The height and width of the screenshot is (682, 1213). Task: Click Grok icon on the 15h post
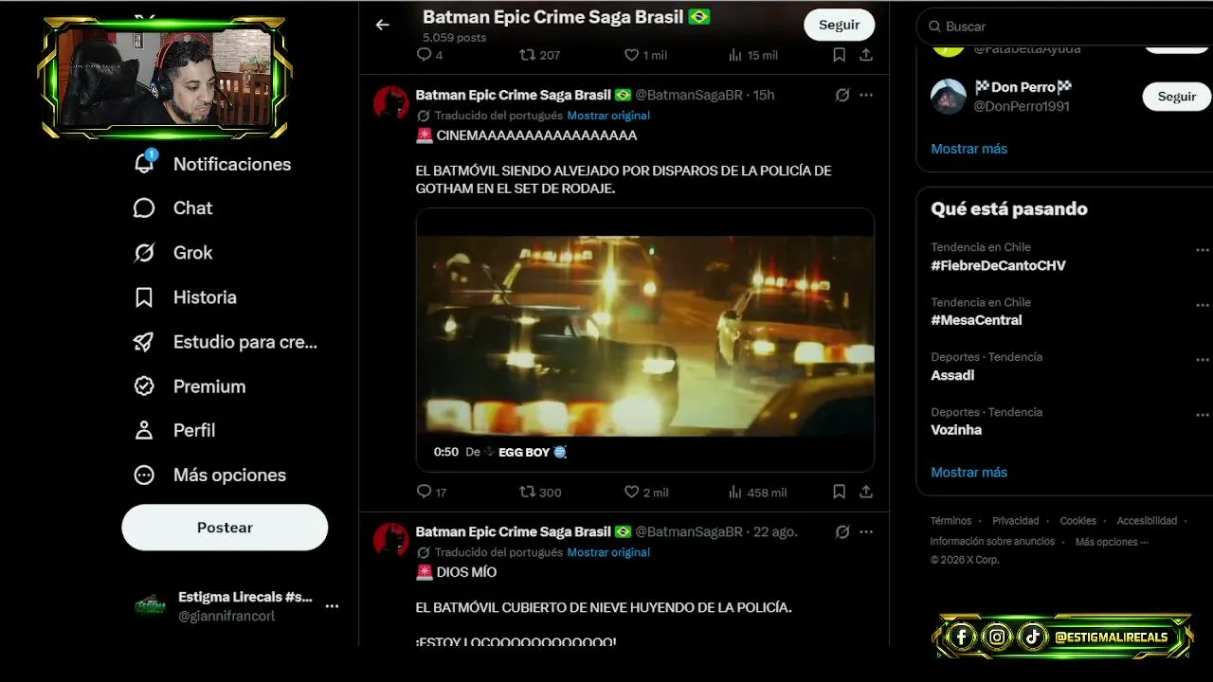pos(842,95)
